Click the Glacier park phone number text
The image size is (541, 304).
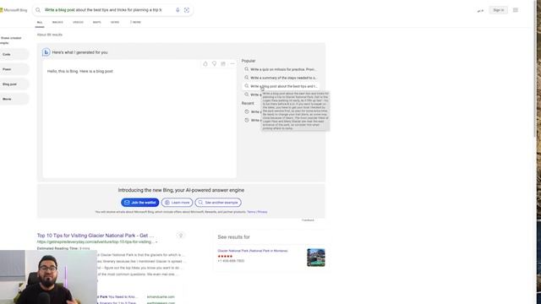[x=231, y=261]
